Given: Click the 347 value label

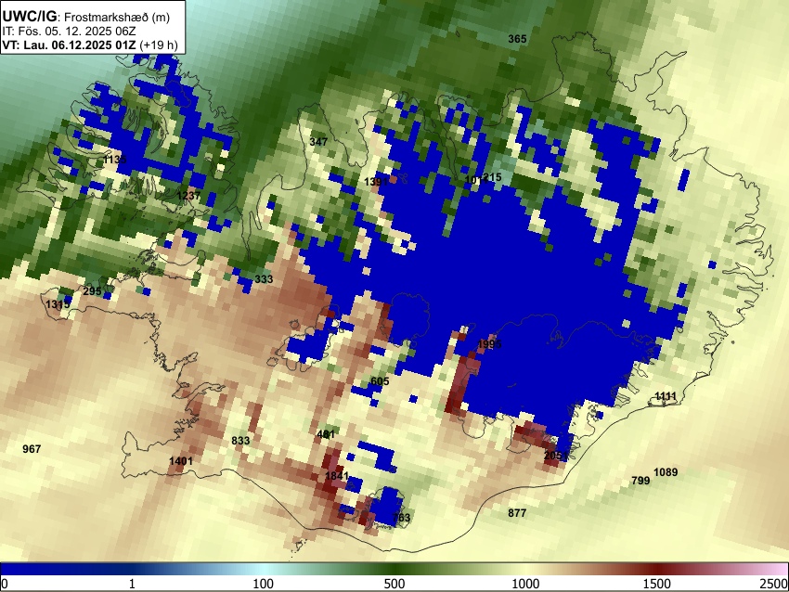Looking at the screenshot, I should pyautogui.click(x=318, y=142).
